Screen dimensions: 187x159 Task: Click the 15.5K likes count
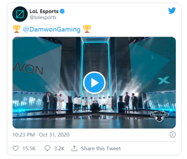(29, 149)
